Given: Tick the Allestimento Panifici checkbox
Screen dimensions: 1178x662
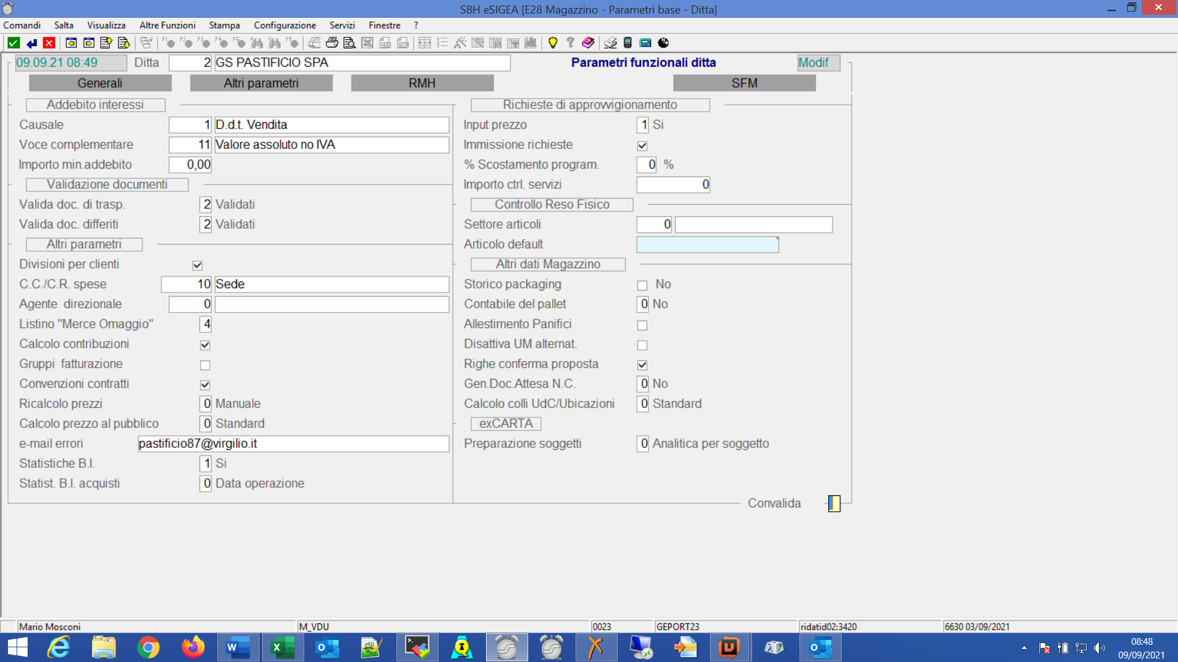Looking at the screenshot, I should coord(642,325).
